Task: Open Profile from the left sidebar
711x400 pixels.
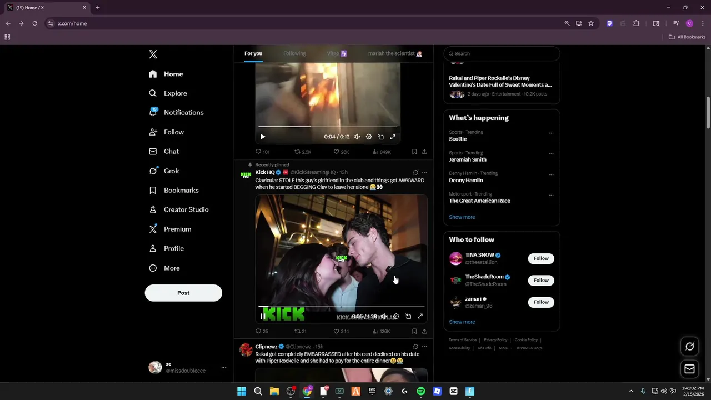Action: (166, 248)
